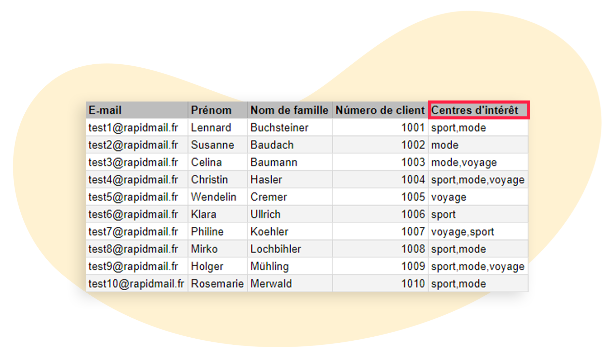Click the cell containing Susanne

tap(212, 145)
